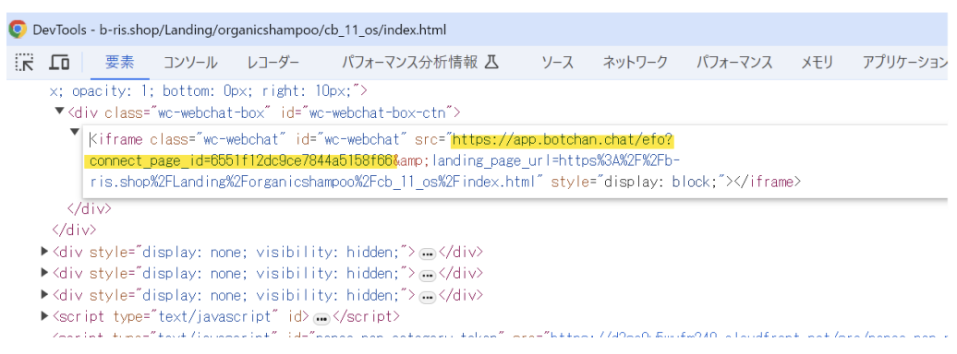Select the div class="wc-webchat-box" line
This screenshot has width=957, height=354.
tap(263, 112)
